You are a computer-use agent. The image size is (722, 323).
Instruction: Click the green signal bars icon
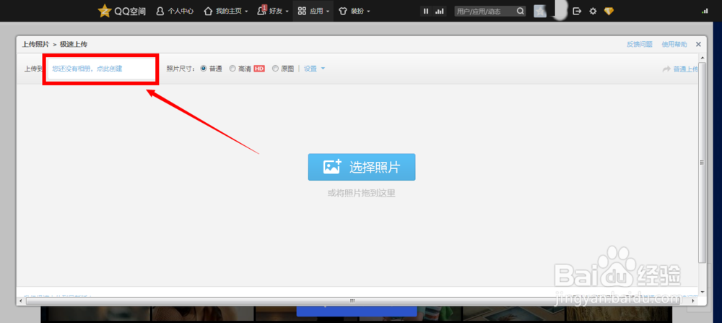(705, 11)
